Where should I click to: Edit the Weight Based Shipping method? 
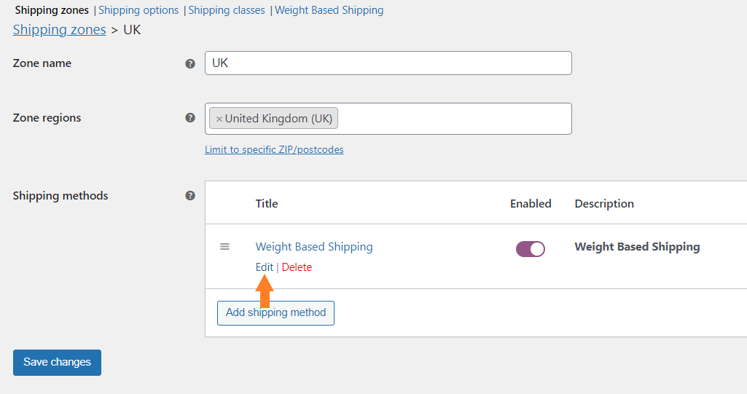click(x=265, y=267)
